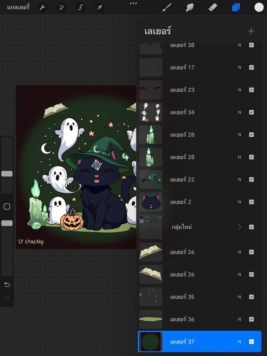Select the เลเยอร์ 35 layer name

(x=182, y=297)
